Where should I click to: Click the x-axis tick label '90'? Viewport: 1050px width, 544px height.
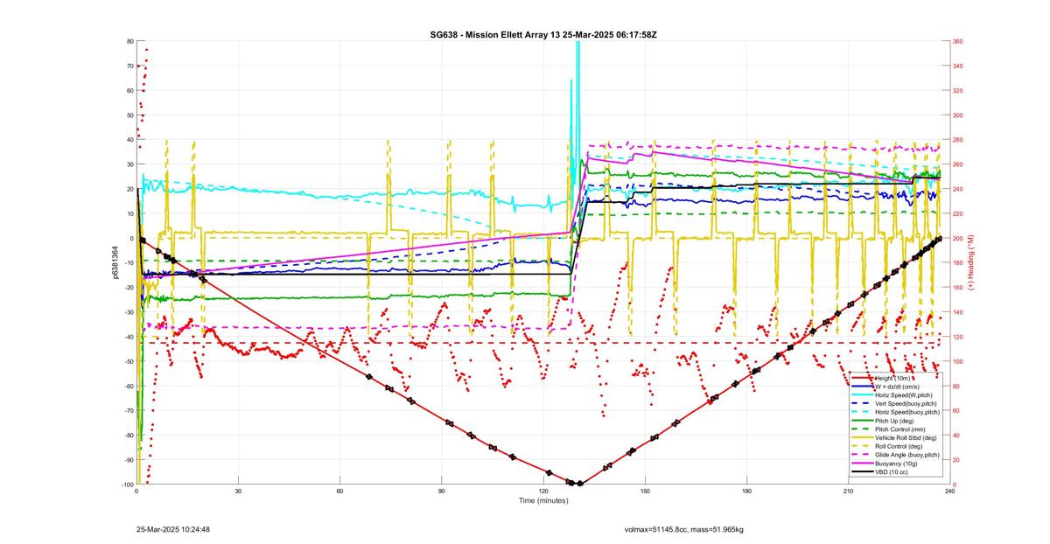point(442,492)
